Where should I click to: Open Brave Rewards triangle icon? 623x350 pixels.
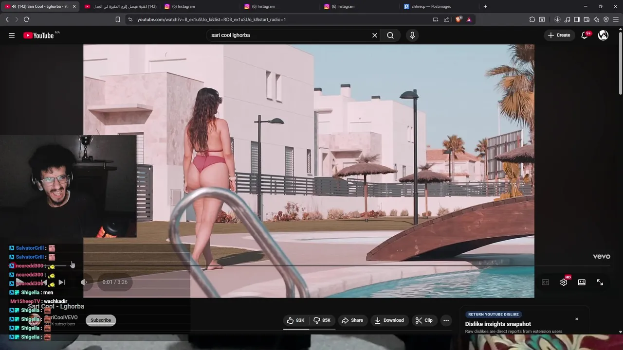[469, 19]
